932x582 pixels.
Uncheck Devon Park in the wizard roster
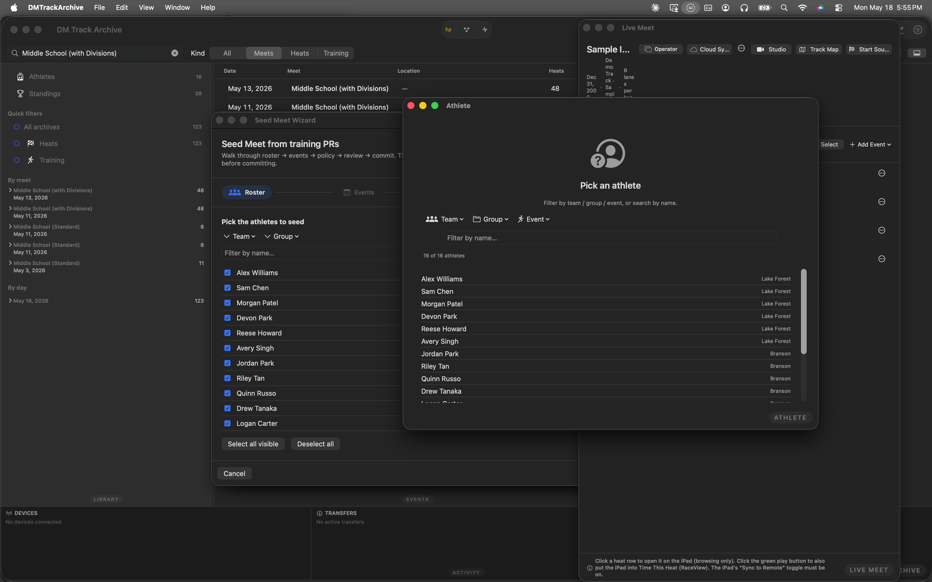pos(228,318)
